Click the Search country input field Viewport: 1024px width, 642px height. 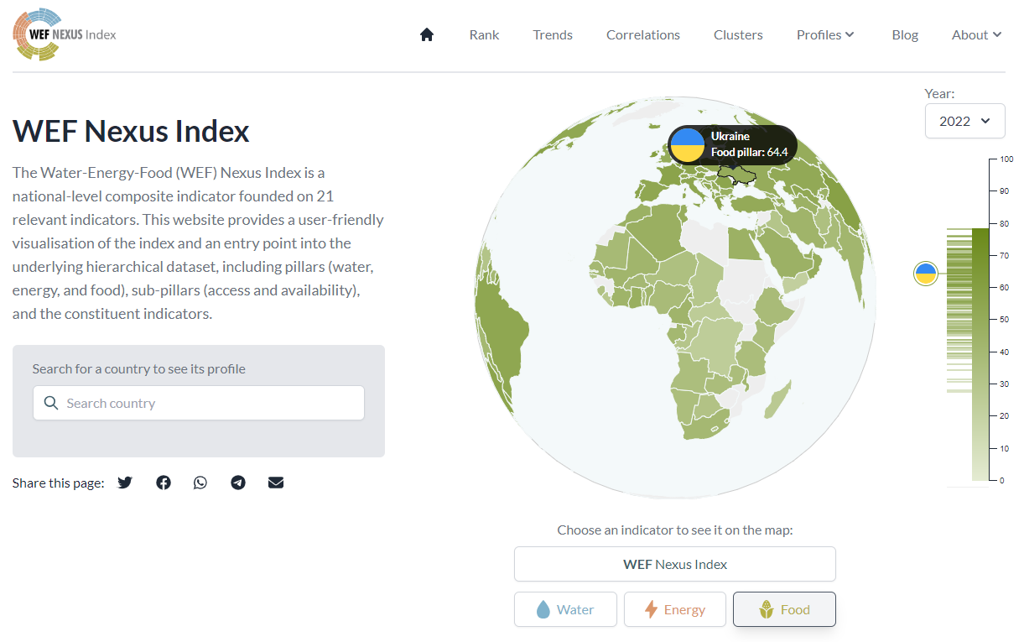199,403
